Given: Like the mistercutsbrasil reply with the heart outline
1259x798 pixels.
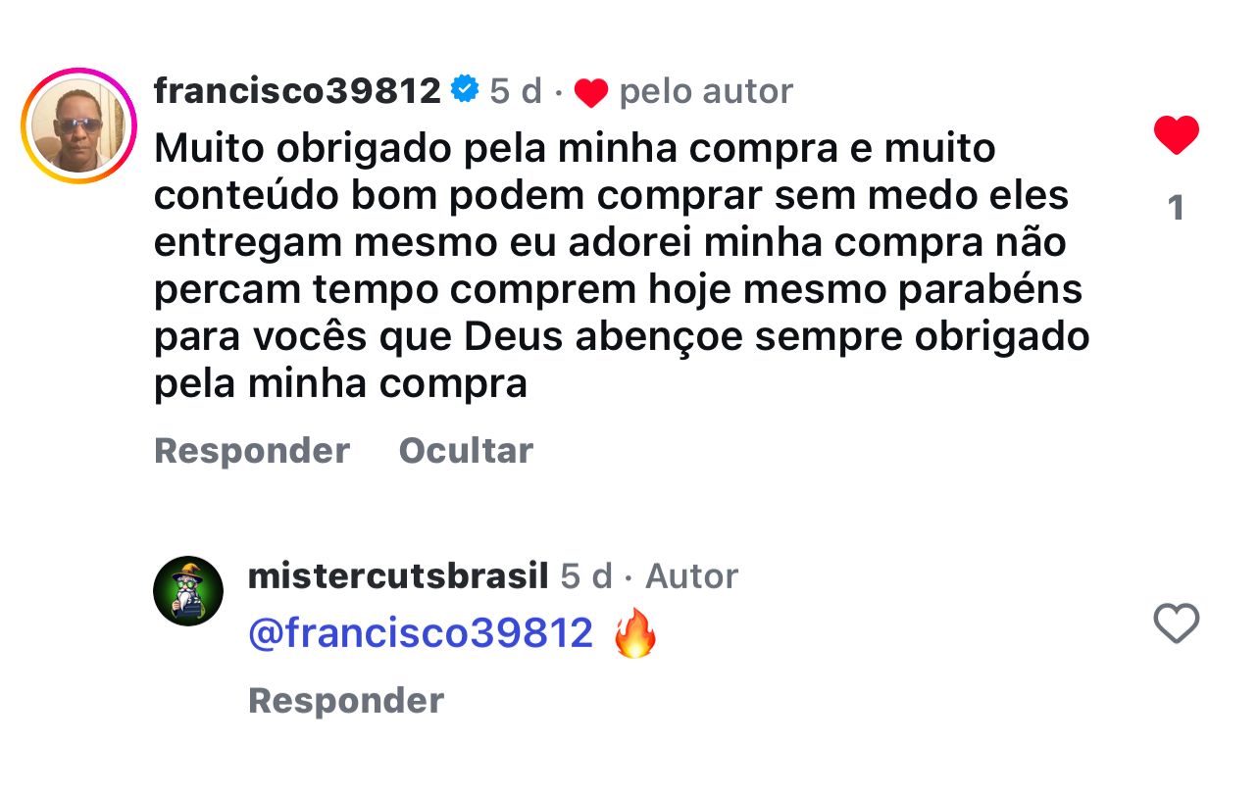Looking at the screenshot, I should 1176,623.
